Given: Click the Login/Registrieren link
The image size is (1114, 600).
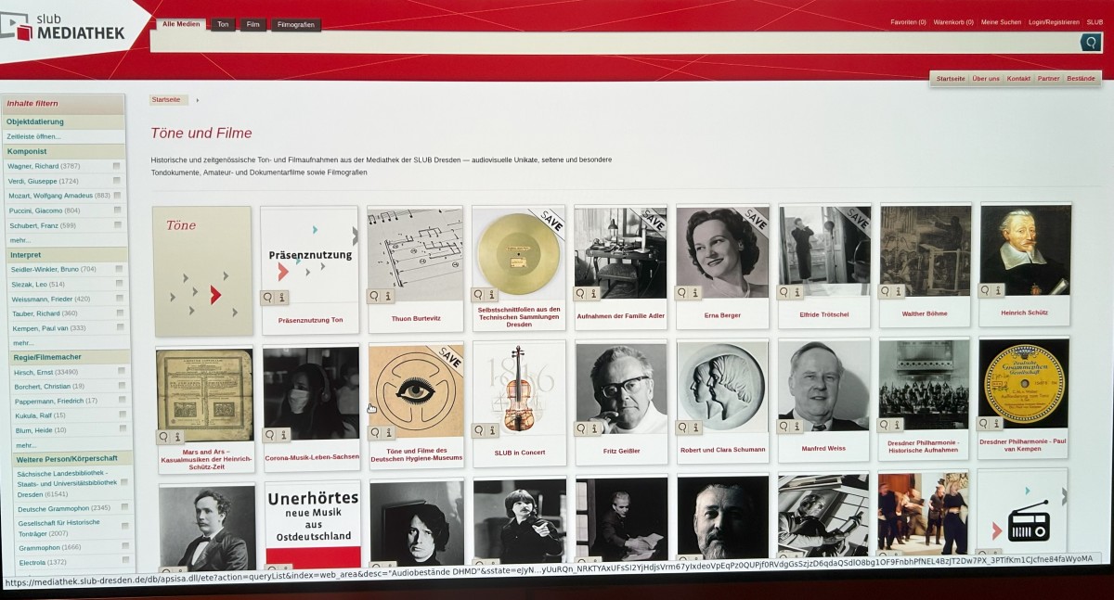Looking at the screenshot, I should 1054,22.
